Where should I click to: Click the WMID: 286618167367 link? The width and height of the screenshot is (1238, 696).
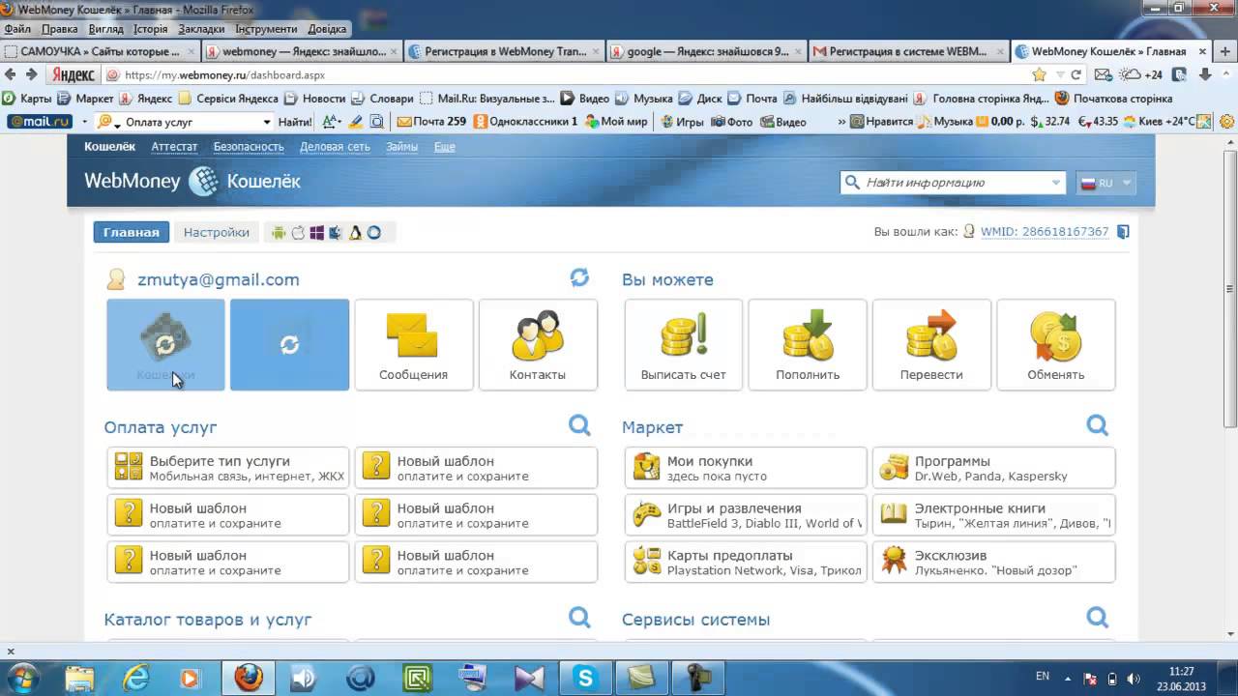point(1045,232)
